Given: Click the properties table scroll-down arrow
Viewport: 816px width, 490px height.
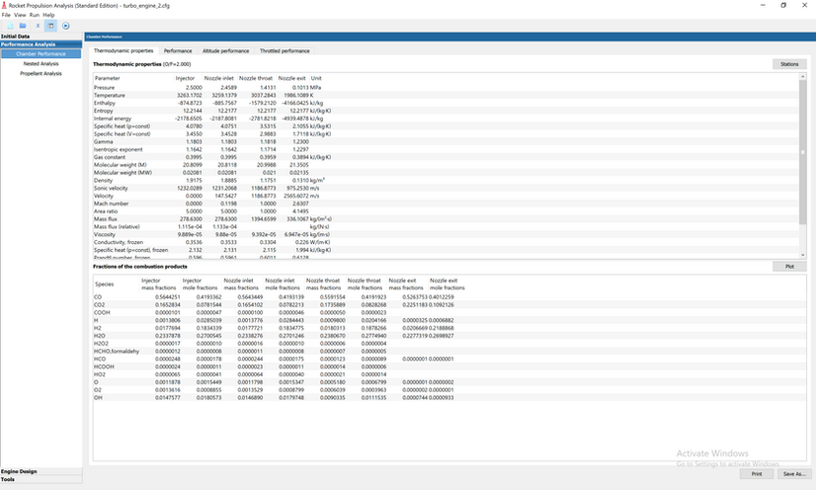Looking at the screenshot, I should click(802, 255).
